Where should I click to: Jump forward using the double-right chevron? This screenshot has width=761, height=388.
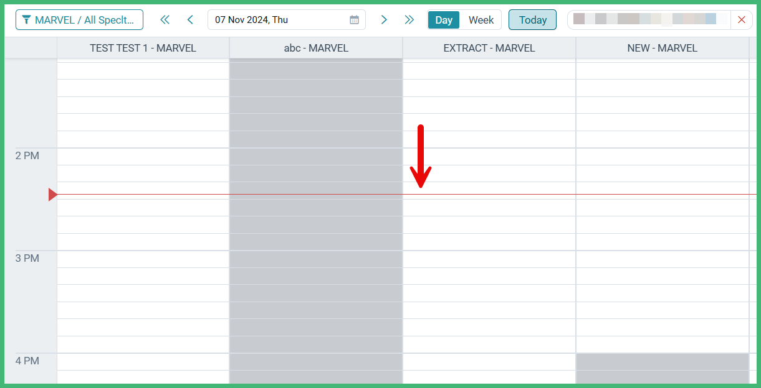409,19
